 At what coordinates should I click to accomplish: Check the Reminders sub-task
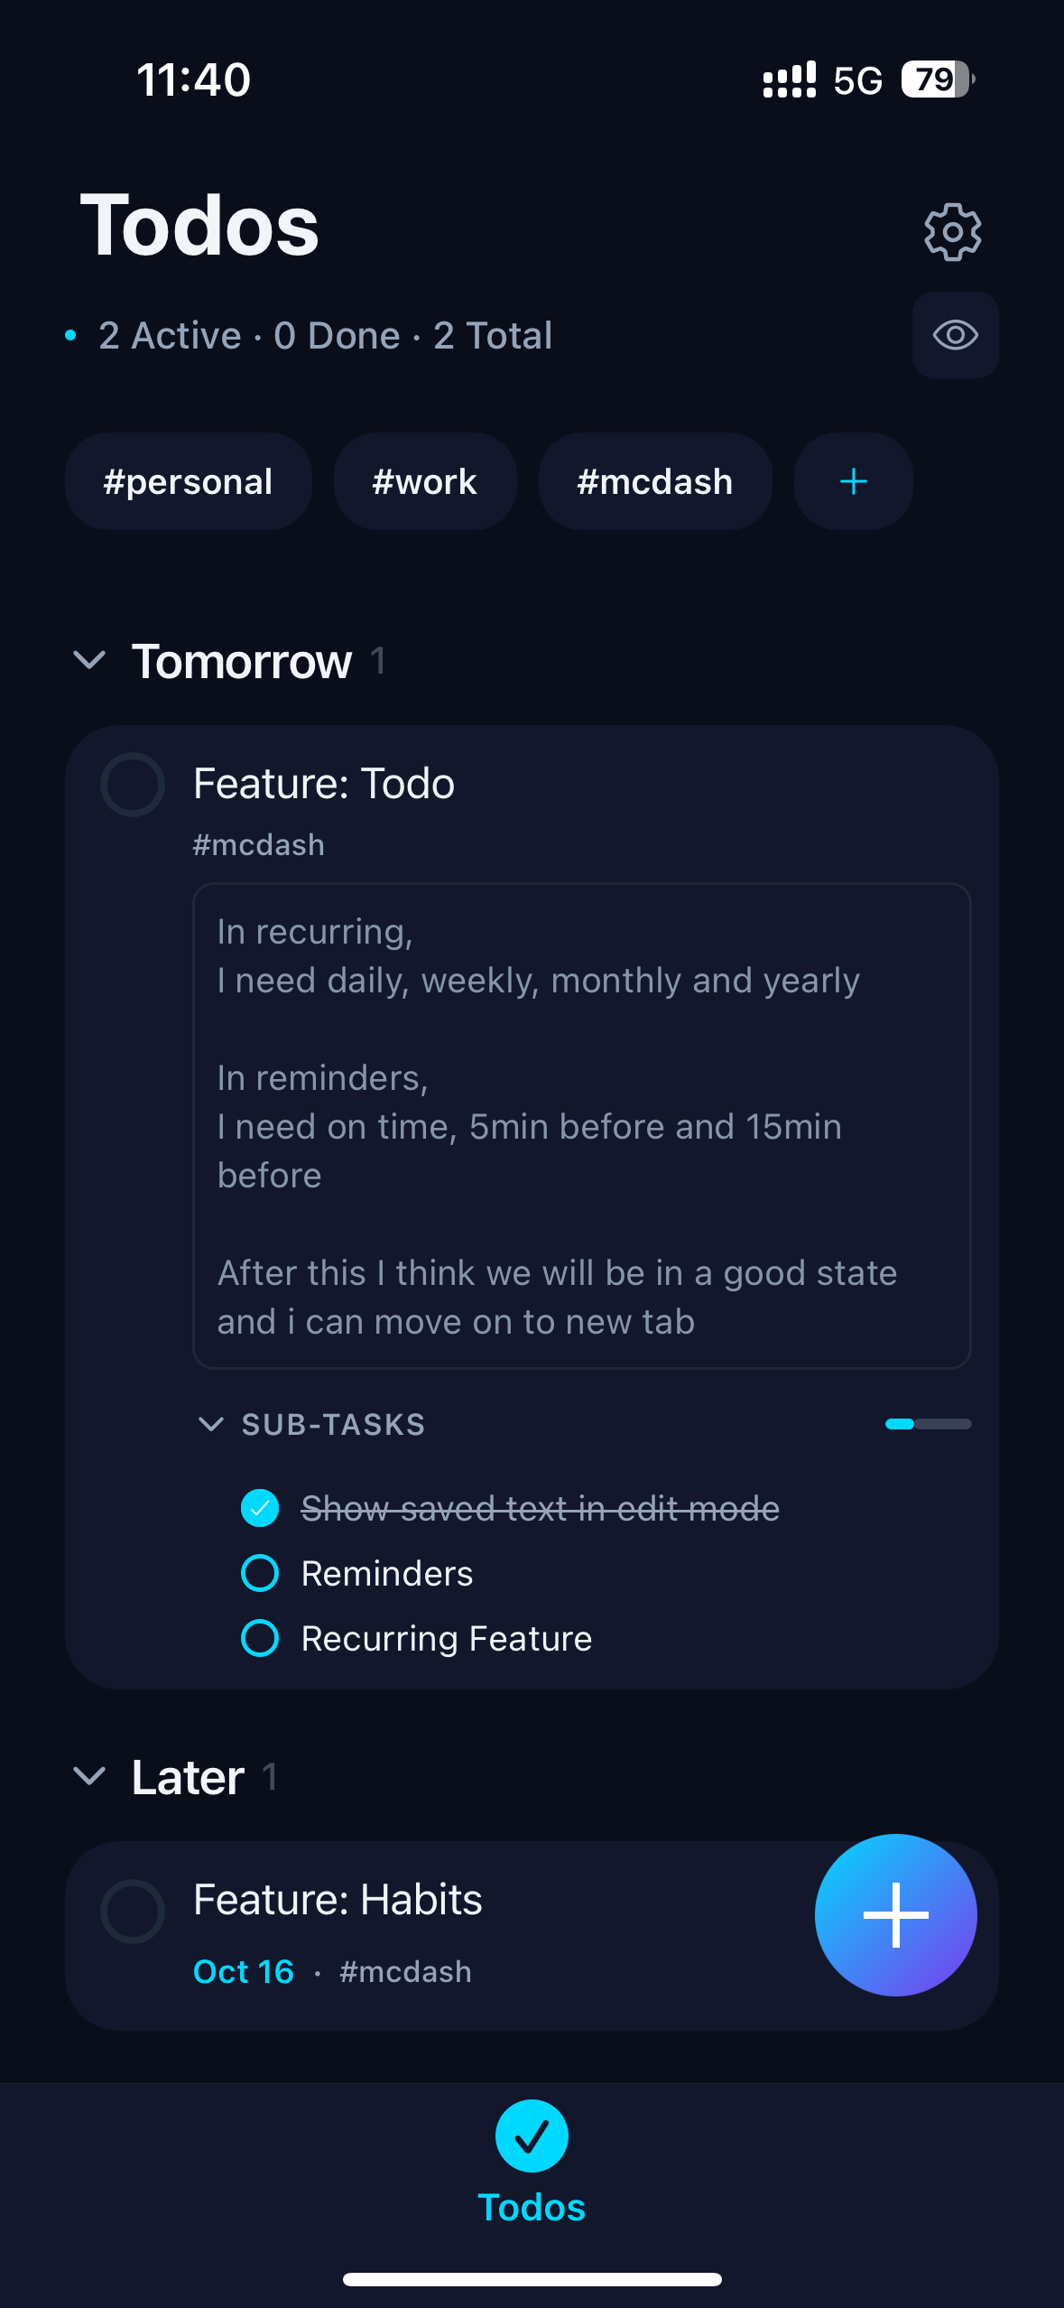click(x=260, y=1573)
